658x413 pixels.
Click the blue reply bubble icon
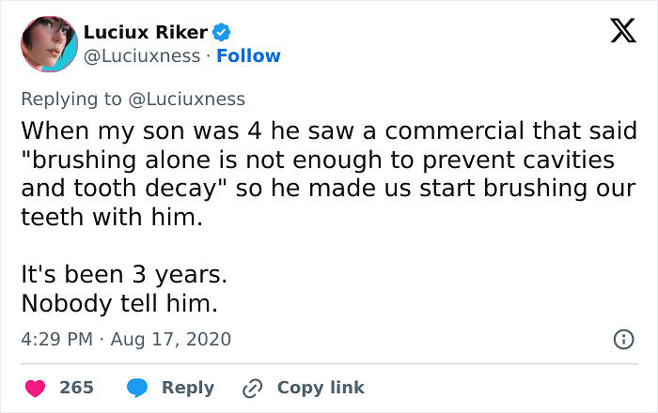[x=137, y=388]
